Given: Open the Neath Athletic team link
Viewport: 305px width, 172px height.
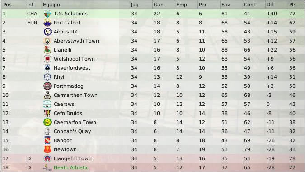Looking at the screenshot, I should click(x=71, y=167).
